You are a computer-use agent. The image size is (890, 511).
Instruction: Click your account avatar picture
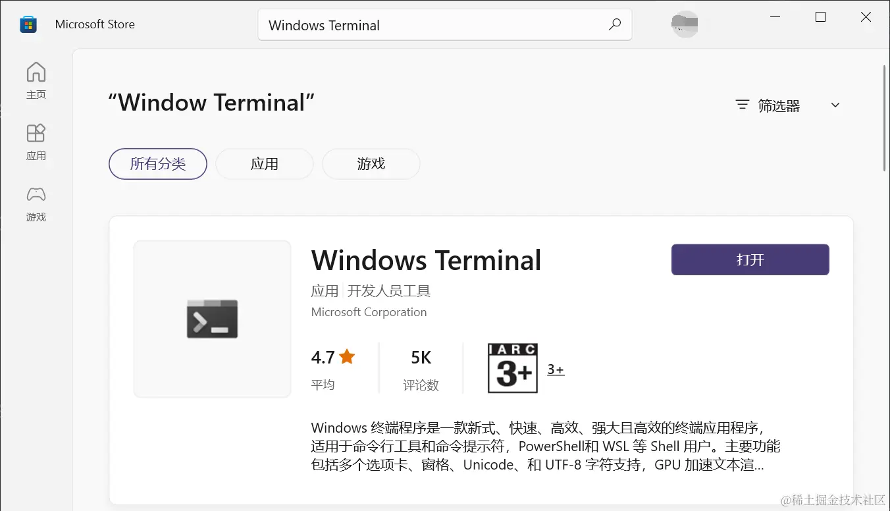[685, 24]
